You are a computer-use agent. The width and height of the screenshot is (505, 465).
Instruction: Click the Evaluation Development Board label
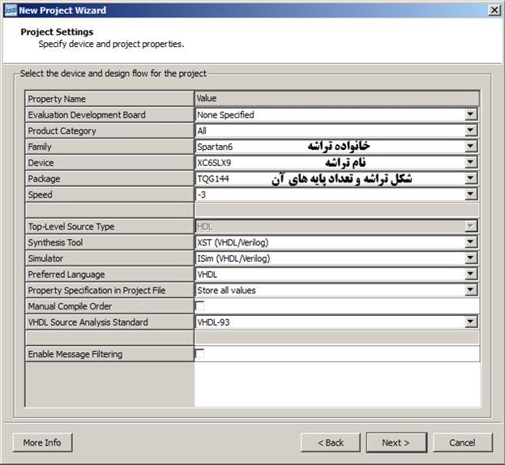(87, 115)
